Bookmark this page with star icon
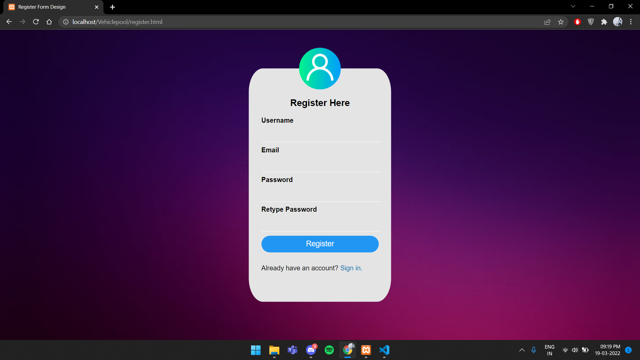The width and height of the screenshot is (640, 360). click(x=561, y=22)
